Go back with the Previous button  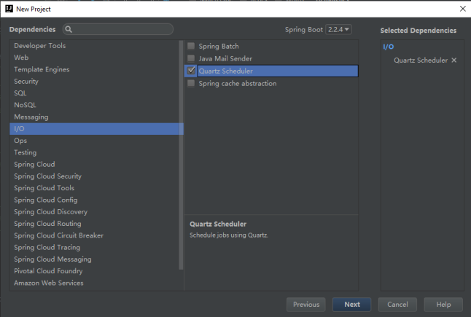(306, 305)
